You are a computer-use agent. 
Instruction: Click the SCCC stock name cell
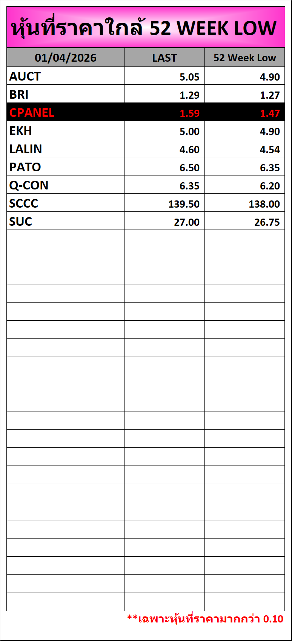coord(24,203)
